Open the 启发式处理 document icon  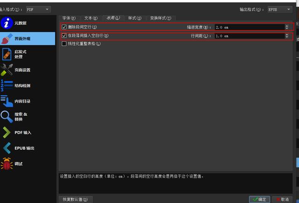[x=7, y=54]
